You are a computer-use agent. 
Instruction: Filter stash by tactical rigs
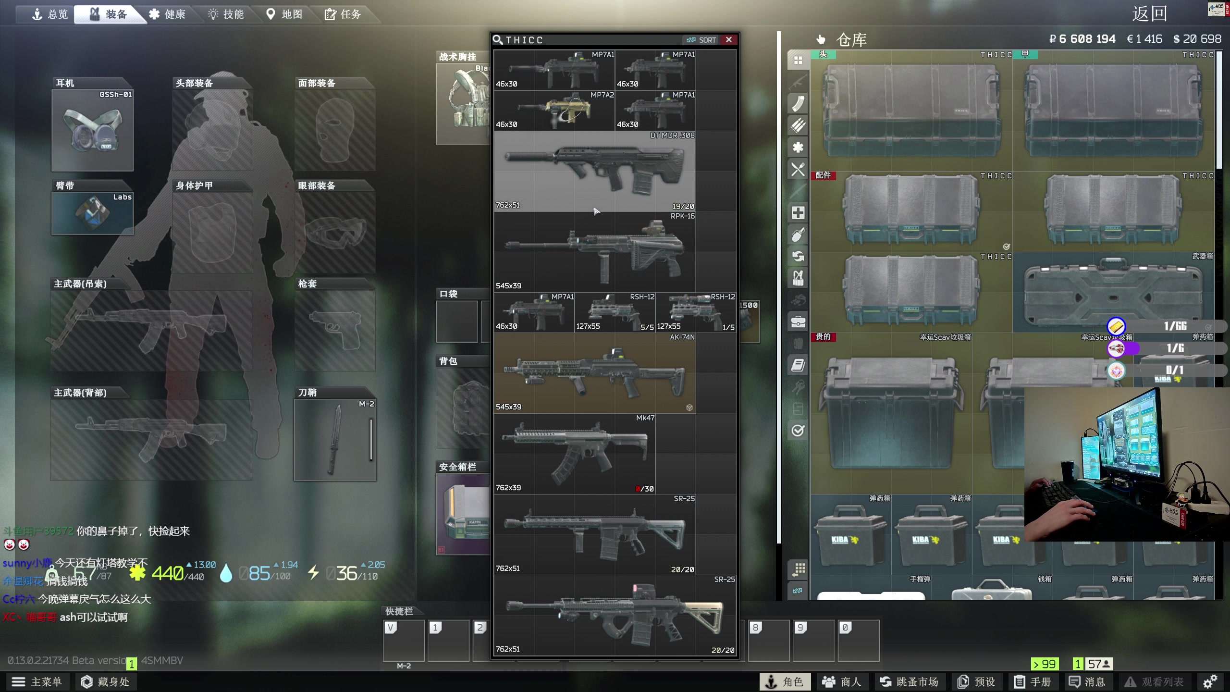798,278
